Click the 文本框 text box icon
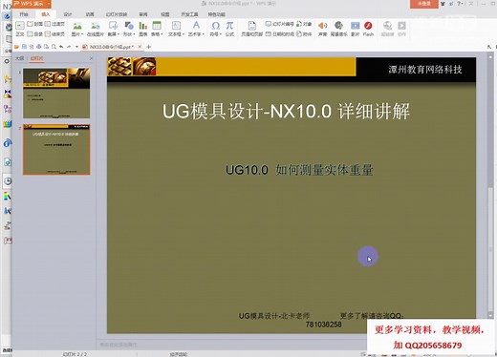This screenshot has width=497, height=357. coord(176,26)
